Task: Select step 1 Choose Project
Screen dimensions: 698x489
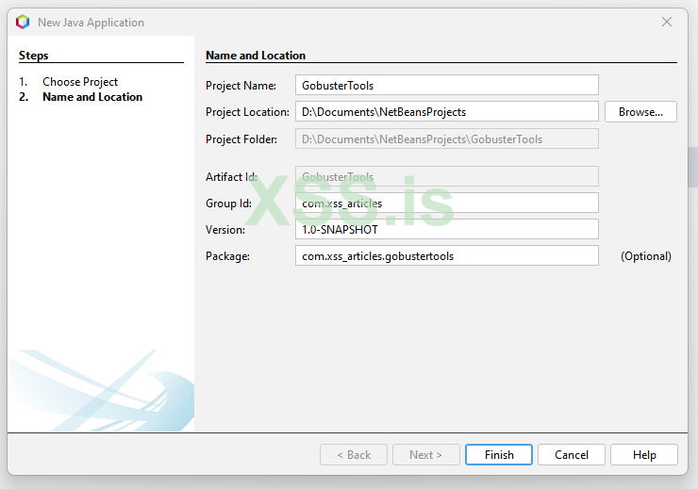Action: tap(80, 82)
